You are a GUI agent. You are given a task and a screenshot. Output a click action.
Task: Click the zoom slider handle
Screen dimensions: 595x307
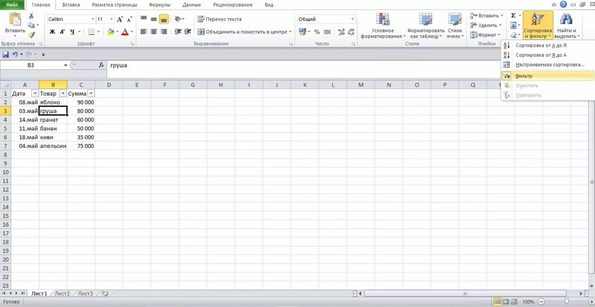[x=566, y=301]
